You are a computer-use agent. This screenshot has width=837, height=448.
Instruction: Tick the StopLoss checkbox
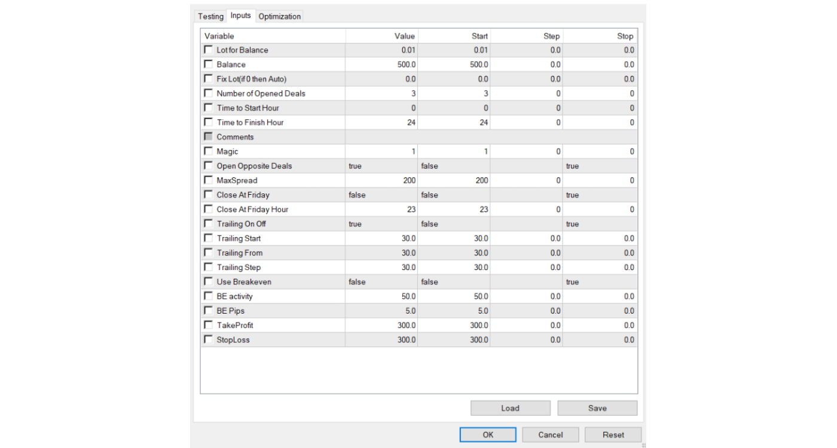pyautogui.click(x=208, y=340)
